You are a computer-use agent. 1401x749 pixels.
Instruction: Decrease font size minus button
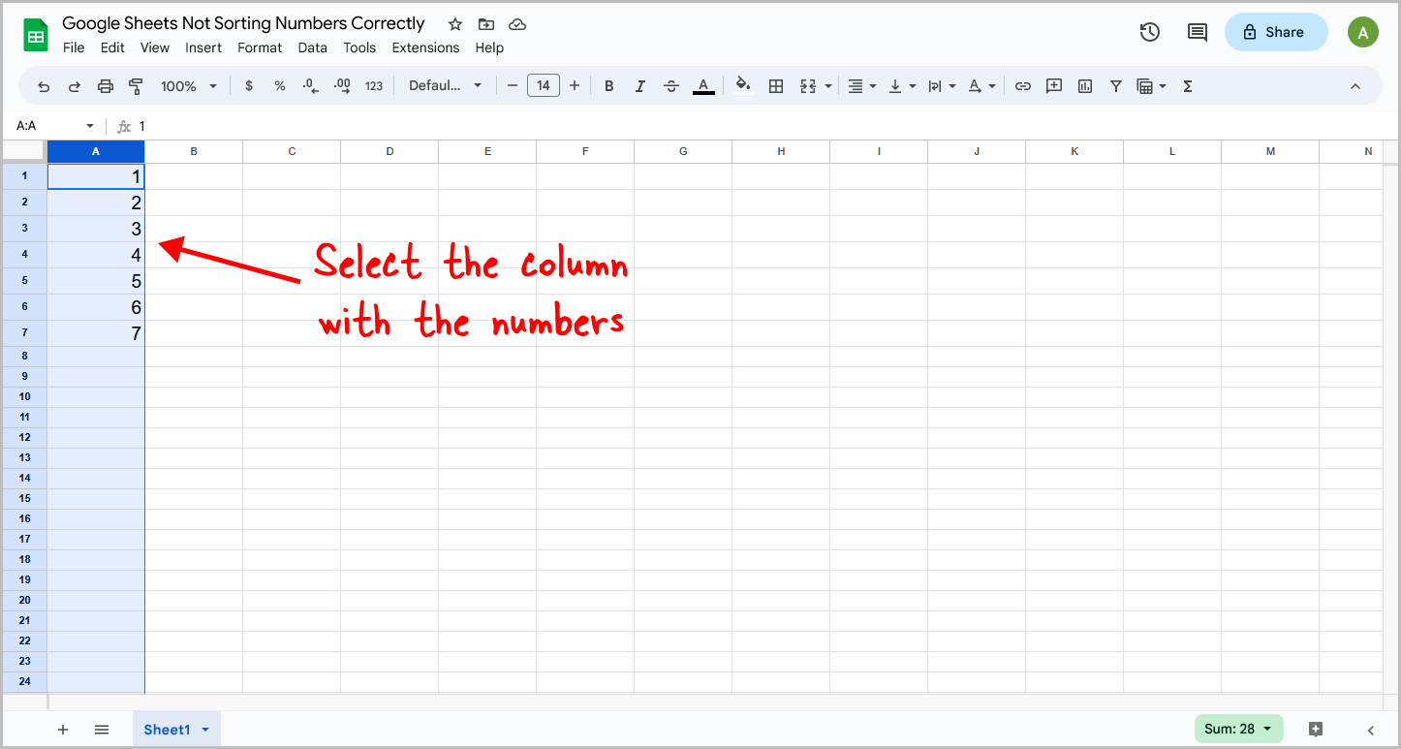click(x=513, y=86)
